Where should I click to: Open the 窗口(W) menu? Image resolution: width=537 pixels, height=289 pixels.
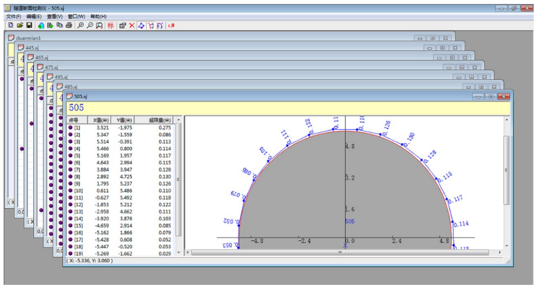pos(76,16)
